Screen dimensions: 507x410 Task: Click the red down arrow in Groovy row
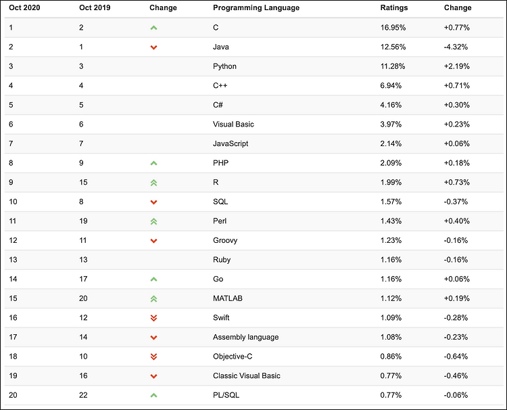click(x=153, y=241)
